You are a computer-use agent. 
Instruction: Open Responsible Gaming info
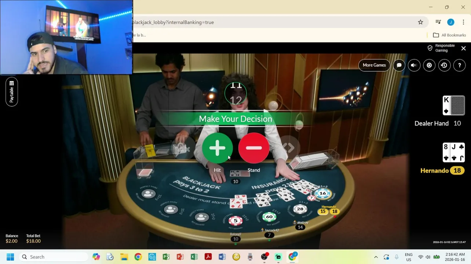[x=441, y=48]
